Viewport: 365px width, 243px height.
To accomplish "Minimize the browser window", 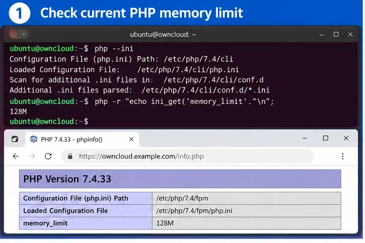I will tap(305, 138).
